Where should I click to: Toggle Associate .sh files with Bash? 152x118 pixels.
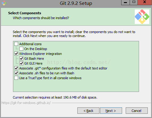[x=16, y=73]
